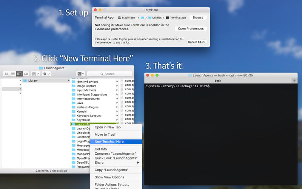Click the magnifier icon in Finder search
The image size is (302, 189).
click(102, 74)
